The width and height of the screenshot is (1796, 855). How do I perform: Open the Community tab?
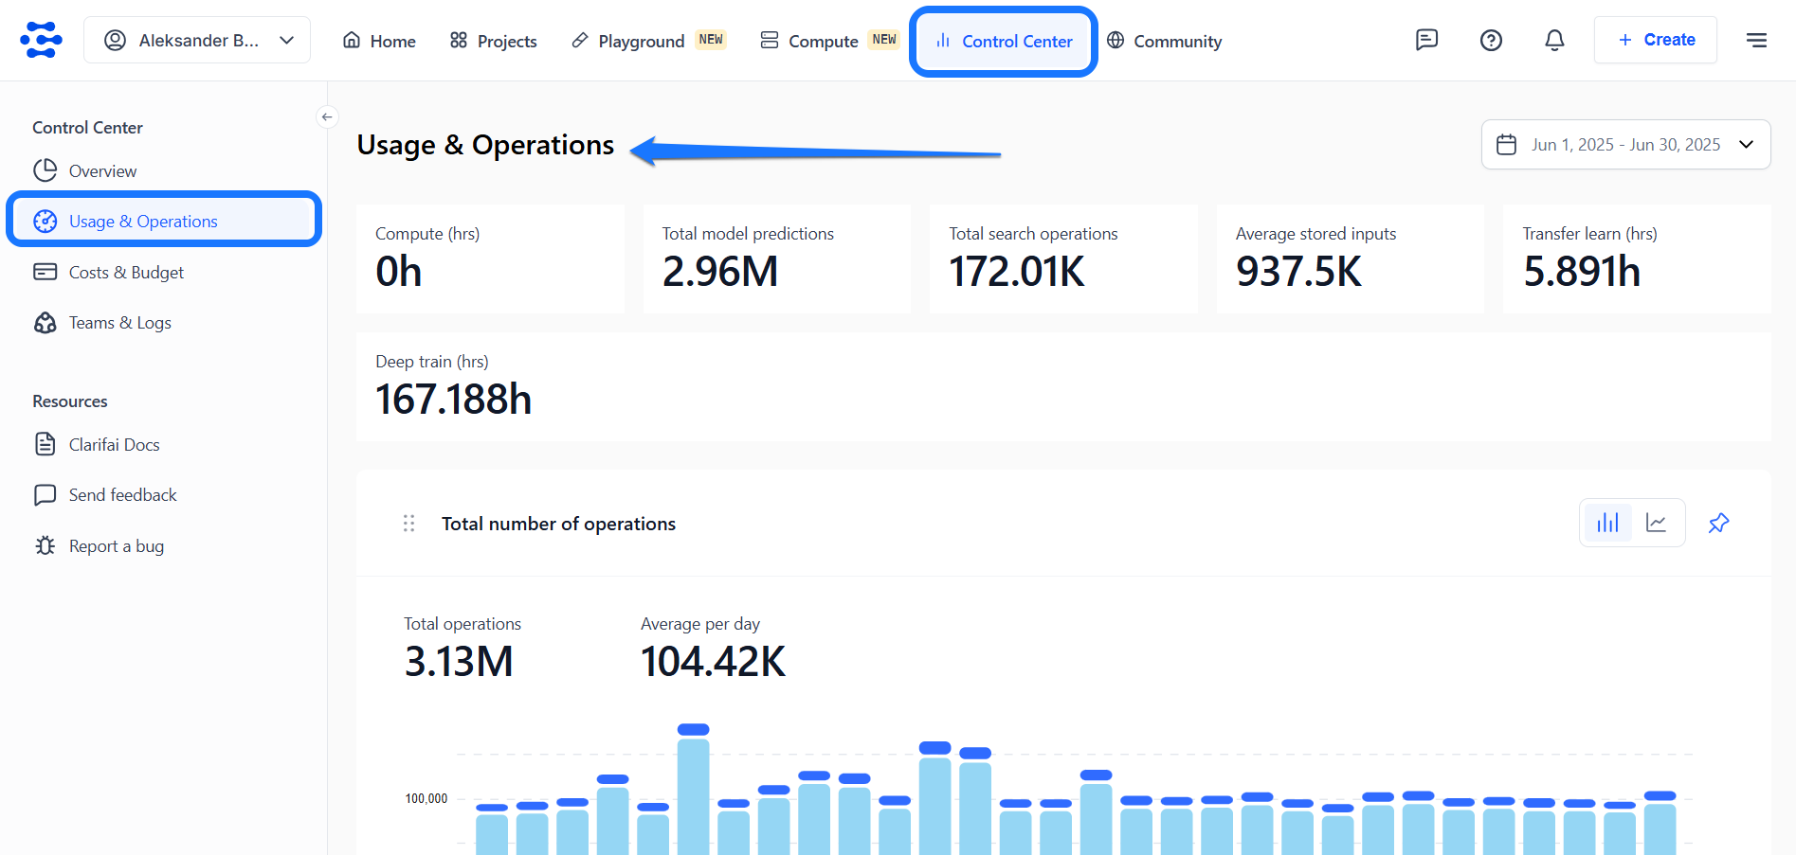click(1165, 41)
